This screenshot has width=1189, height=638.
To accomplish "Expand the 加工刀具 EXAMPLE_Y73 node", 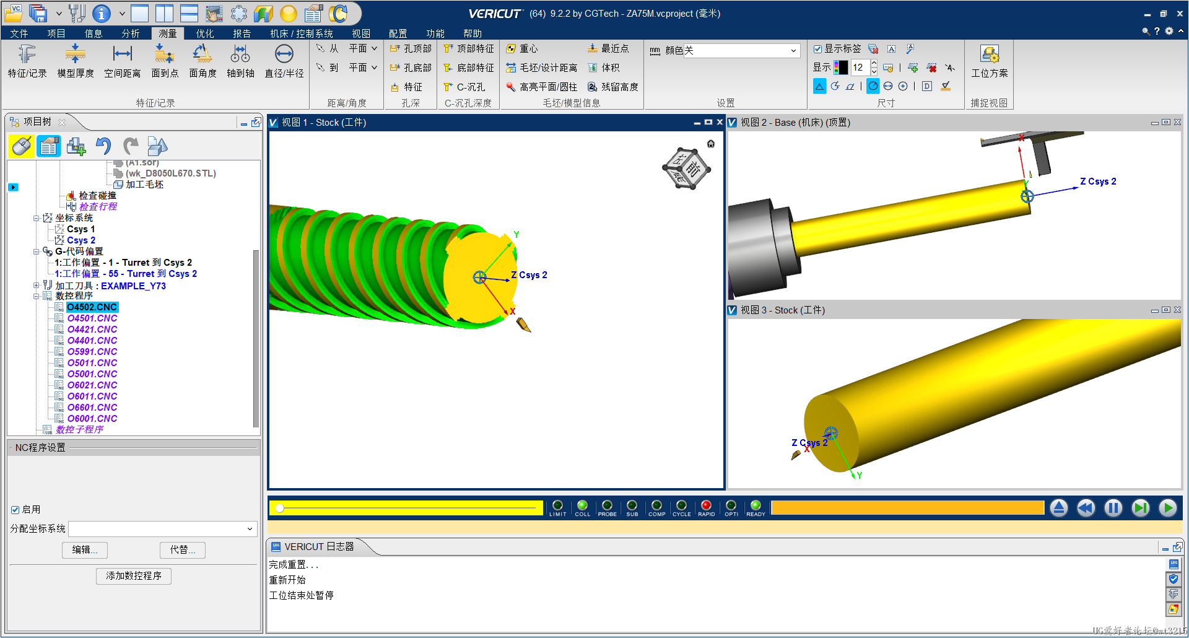I will pyautogui.click(x=36, y=286).
